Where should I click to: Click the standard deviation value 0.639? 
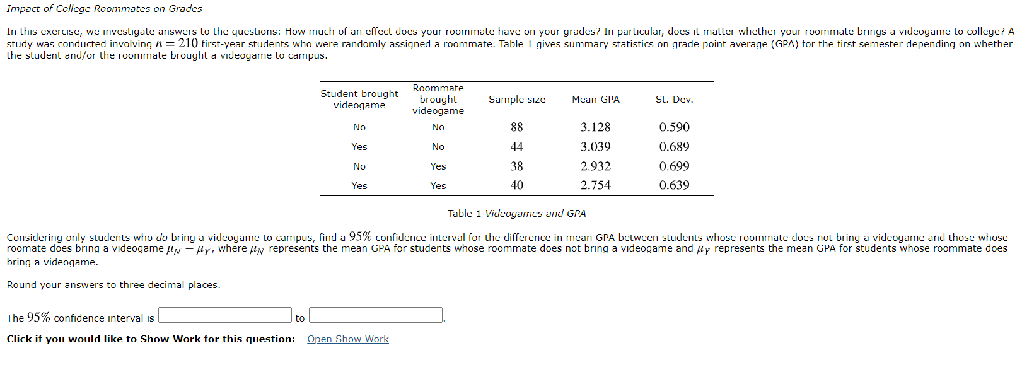tap(675, 185)
